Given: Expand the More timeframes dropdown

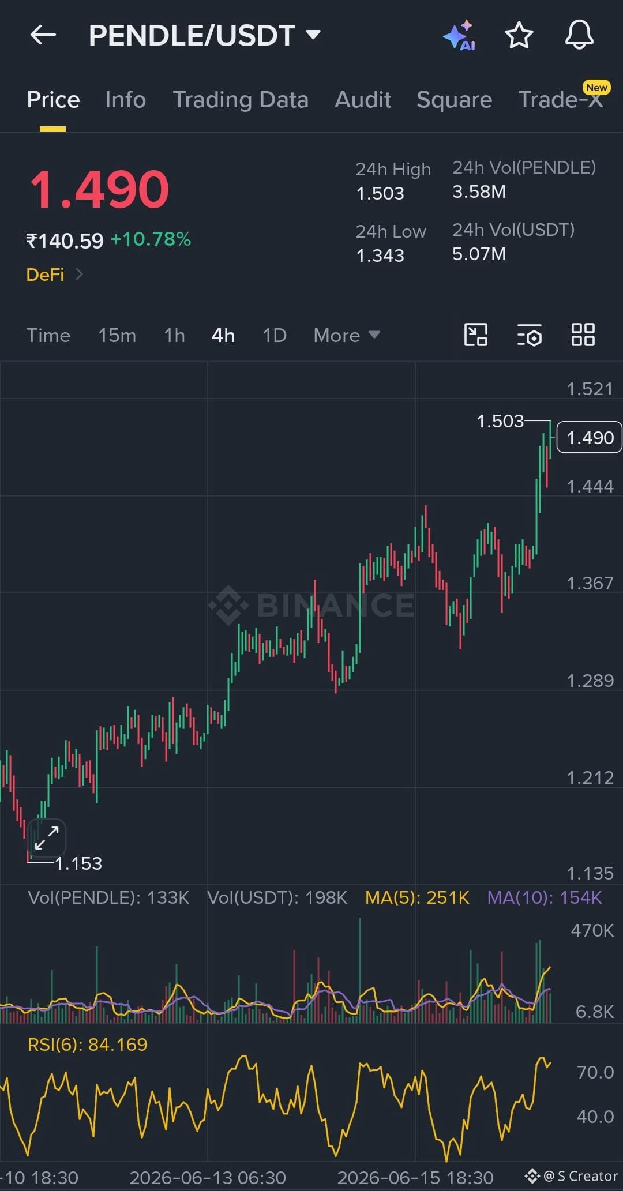Looking at the screenshot, I should (x=346, y=335).
